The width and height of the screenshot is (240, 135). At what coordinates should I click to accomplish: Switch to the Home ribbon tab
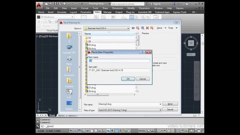[x=41, y=12]
